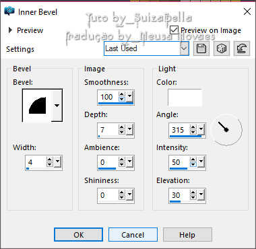Open the Ambience slider dropdown arrow
Viewport: 256px width, 249px height.
(129, 162)
